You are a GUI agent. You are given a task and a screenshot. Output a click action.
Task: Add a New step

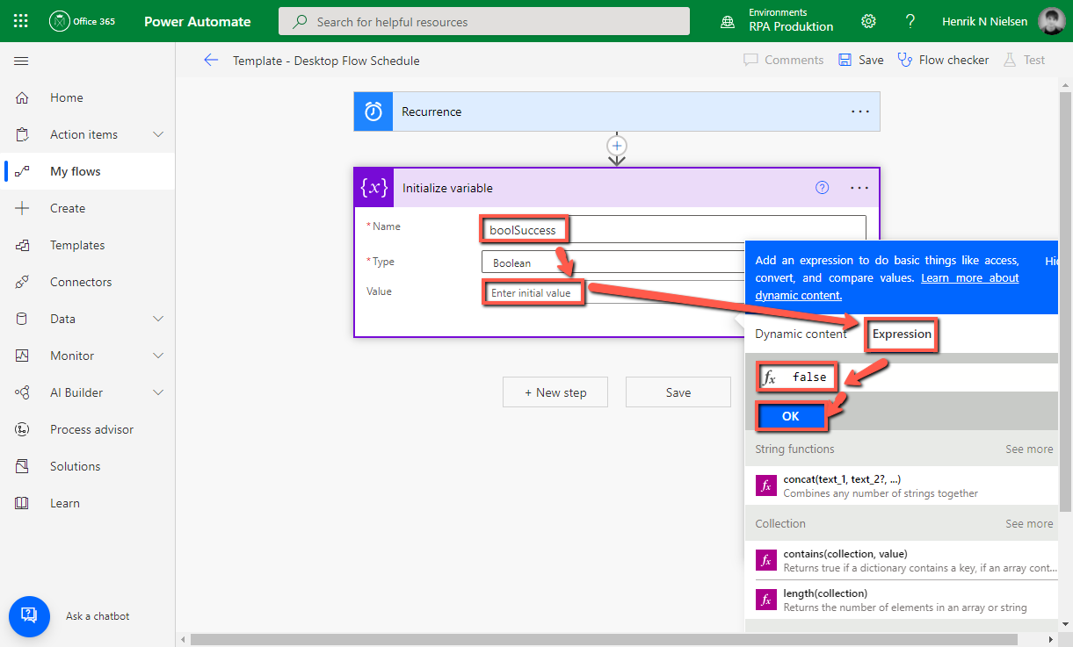click(555, 392)
